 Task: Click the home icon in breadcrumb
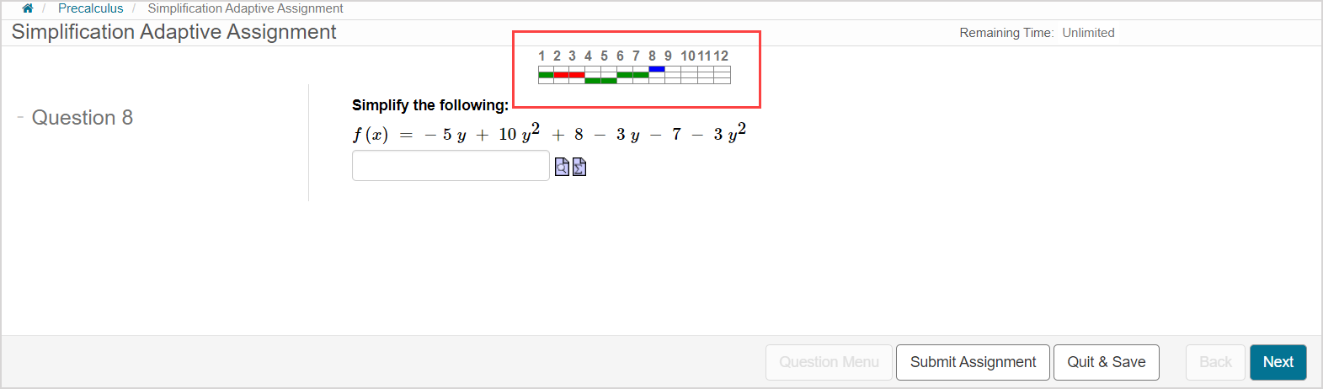(28, 8)
